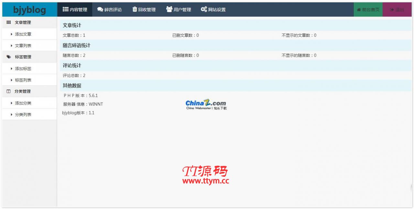Click the 评论总数：2 value

click(x=74, y=75)
